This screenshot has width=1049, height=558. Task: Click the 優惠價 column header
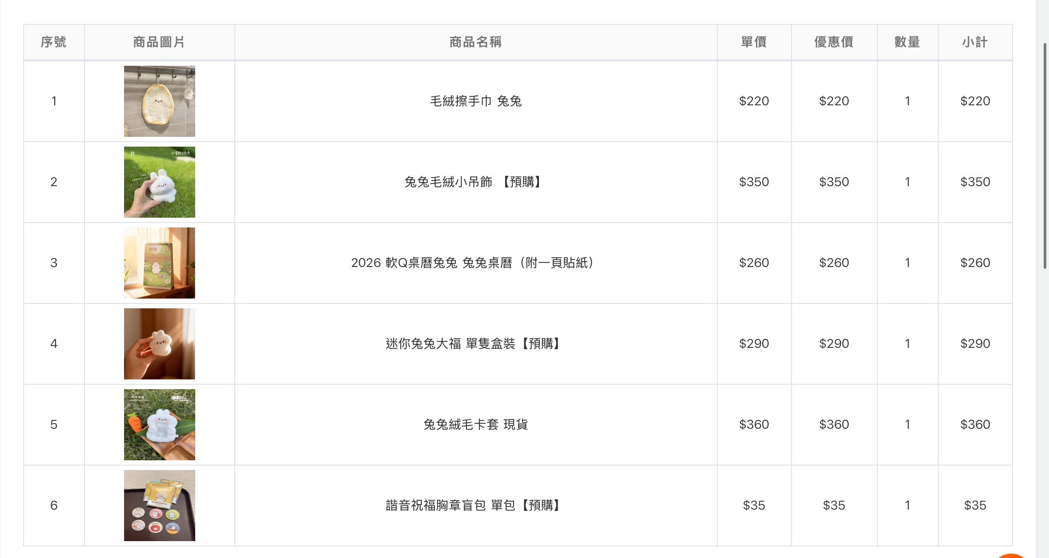(834, 42)
